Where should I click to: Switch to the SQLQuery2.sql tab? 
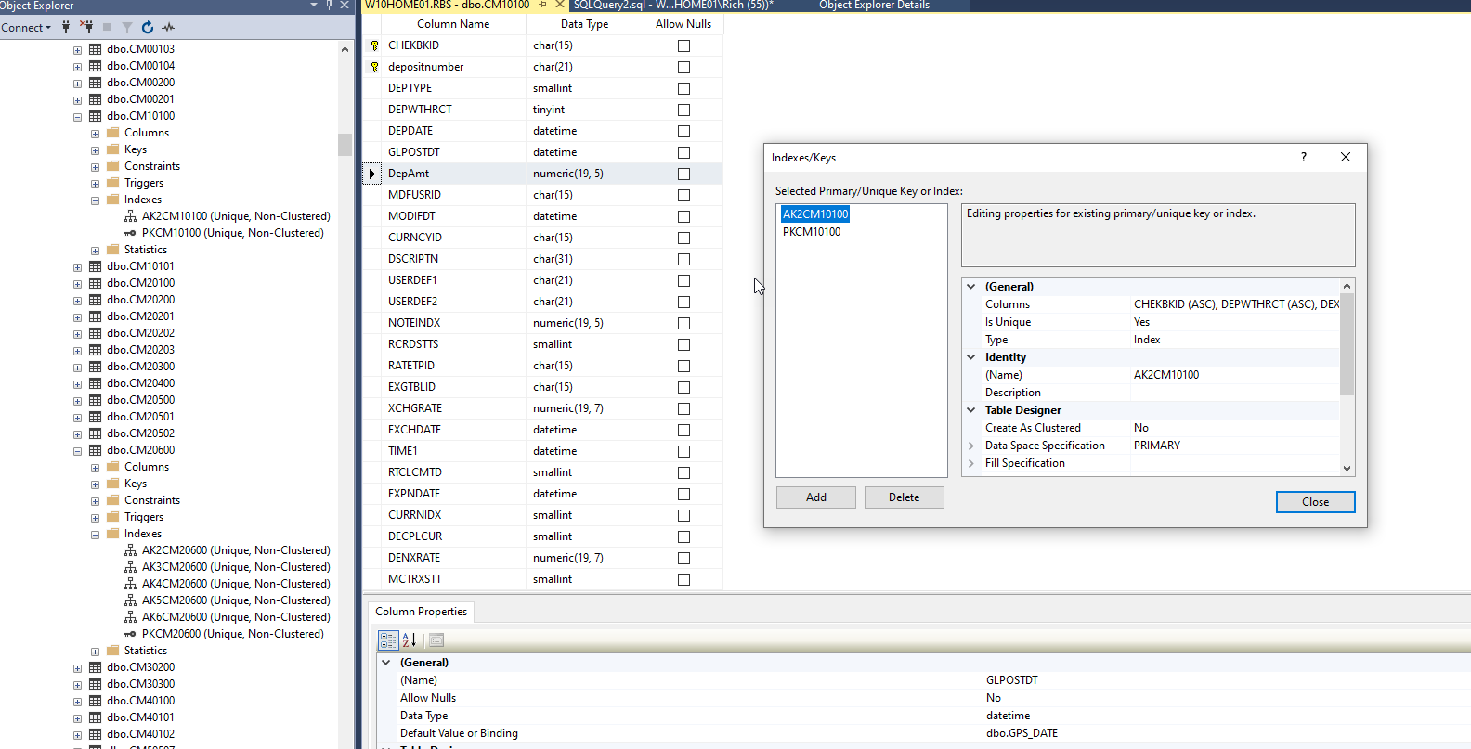click(673, 6)
